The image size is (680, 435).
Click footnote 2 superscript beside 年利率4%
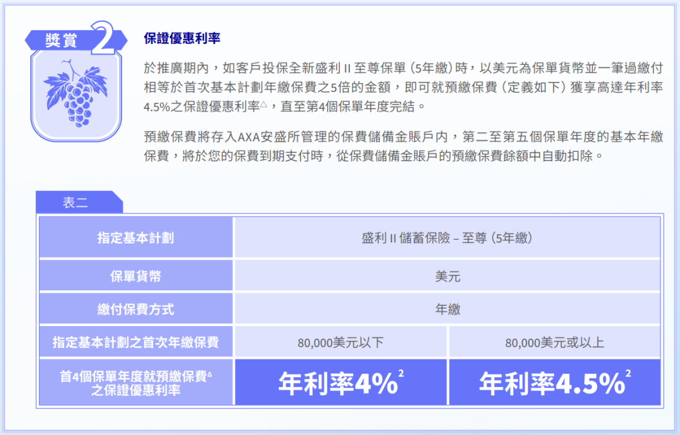(401, 374)
